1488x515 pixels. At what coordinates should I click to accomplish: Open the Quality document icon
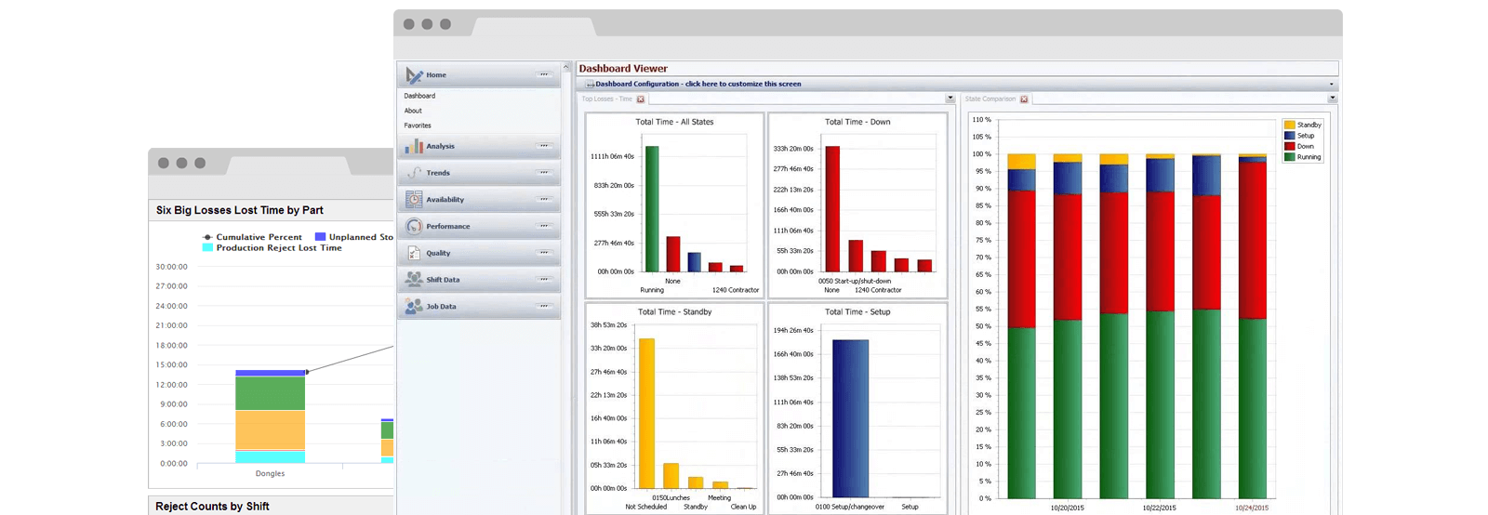(414, 253)
